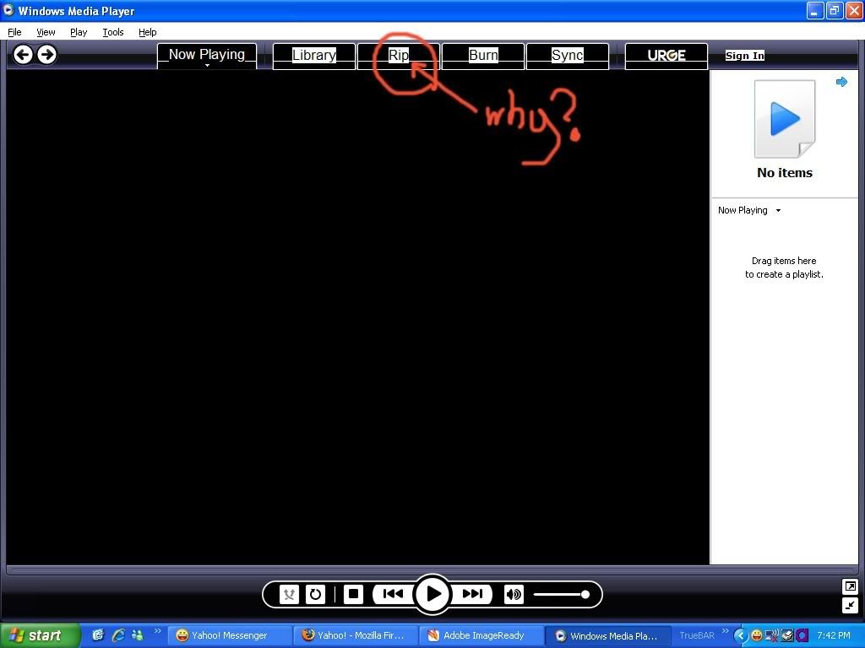Skip to the previous track

click(x=393, y=594)
